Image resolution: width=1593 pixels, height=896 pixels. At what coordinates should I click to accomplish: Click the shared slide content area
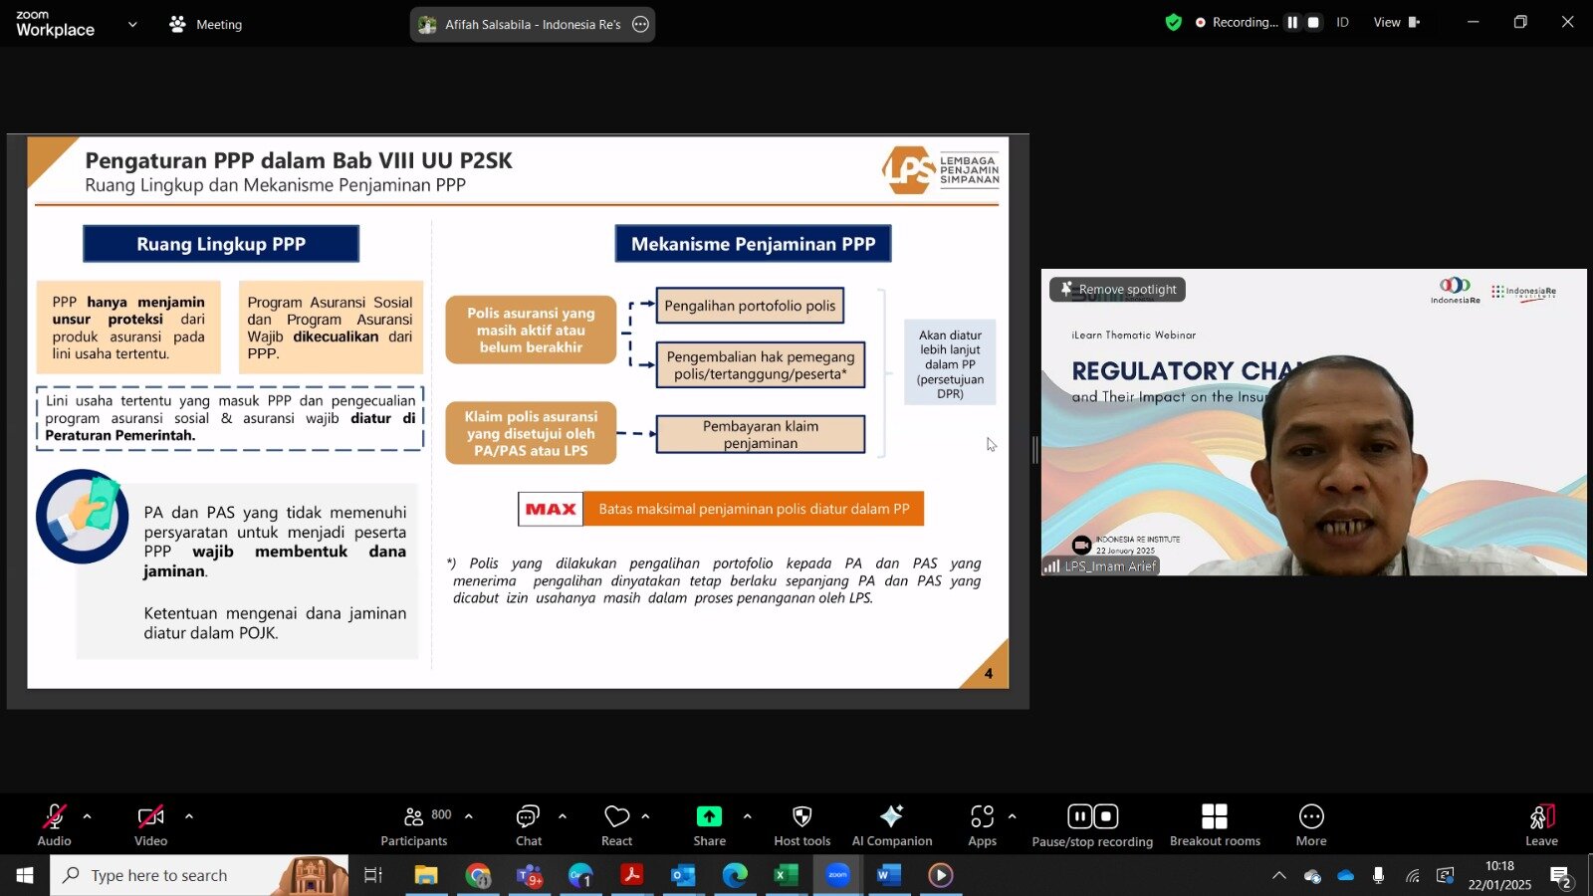518,411
